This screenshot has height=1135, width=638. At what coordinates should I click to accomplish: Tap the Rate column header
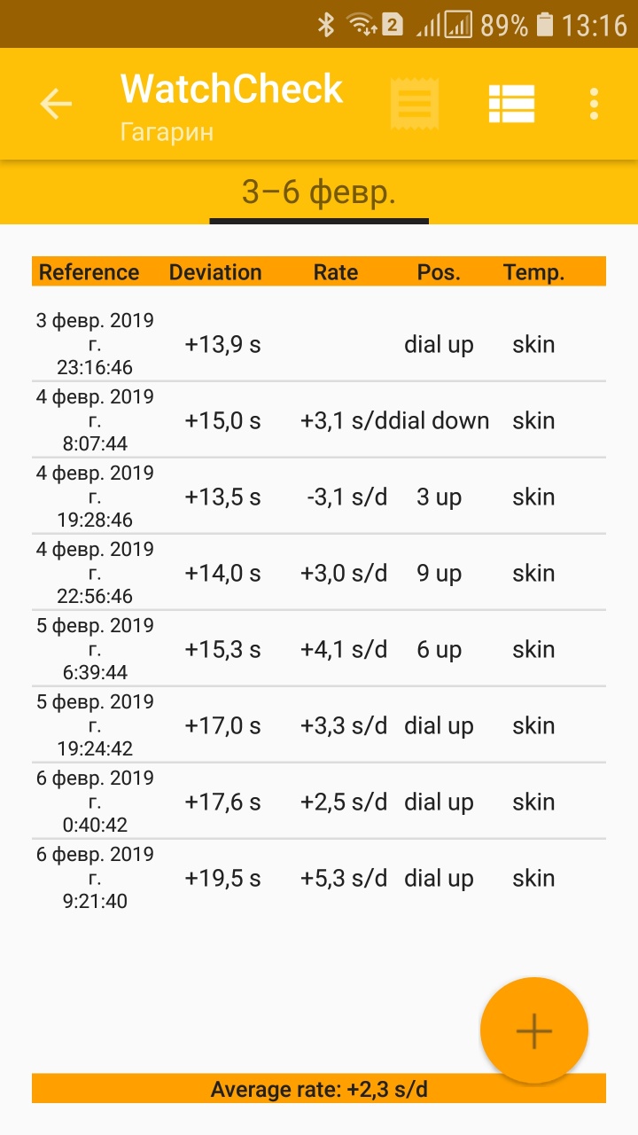[x=336, y=272]
